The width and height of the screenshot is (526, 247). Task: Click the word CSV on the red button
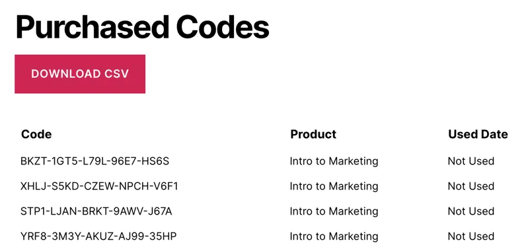pos(116,74)
